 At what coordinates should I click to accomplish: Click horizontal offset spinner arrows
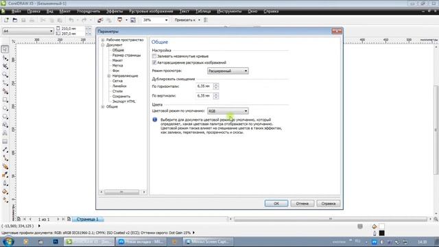(x=216, y=86)
